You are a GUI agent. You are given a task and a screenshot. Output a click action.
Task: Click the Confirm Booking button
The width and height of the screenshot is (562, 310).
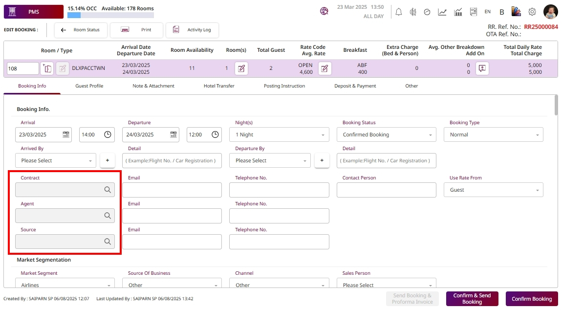pyautogui.click(x=531, y=299)
